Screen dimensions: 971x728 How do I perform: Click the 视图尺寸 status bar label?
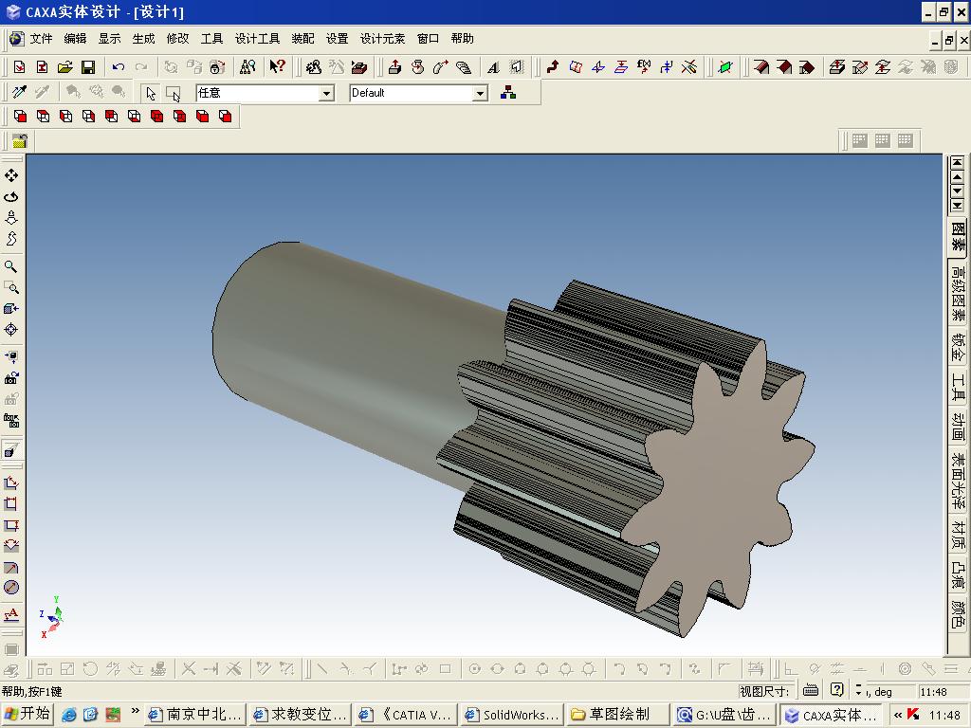tap(764, 691)
